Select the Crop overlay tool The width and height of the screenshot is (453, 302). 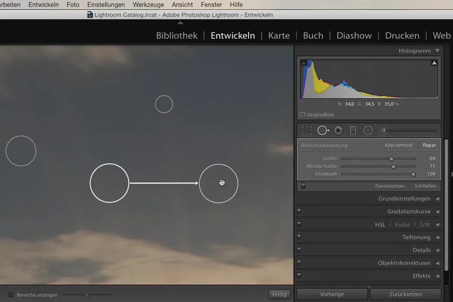[x=307, y=131]
